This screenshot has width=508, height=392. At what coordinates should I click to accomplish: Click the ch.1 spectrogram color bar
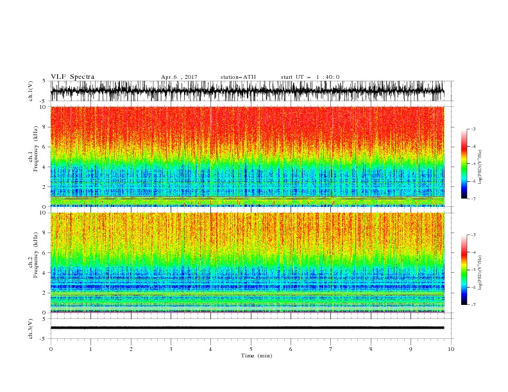464,164
